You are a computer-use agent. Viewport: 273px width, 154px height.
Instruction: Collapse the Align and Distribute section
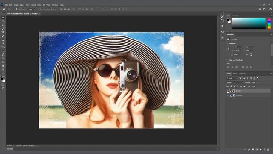point(227,60)
